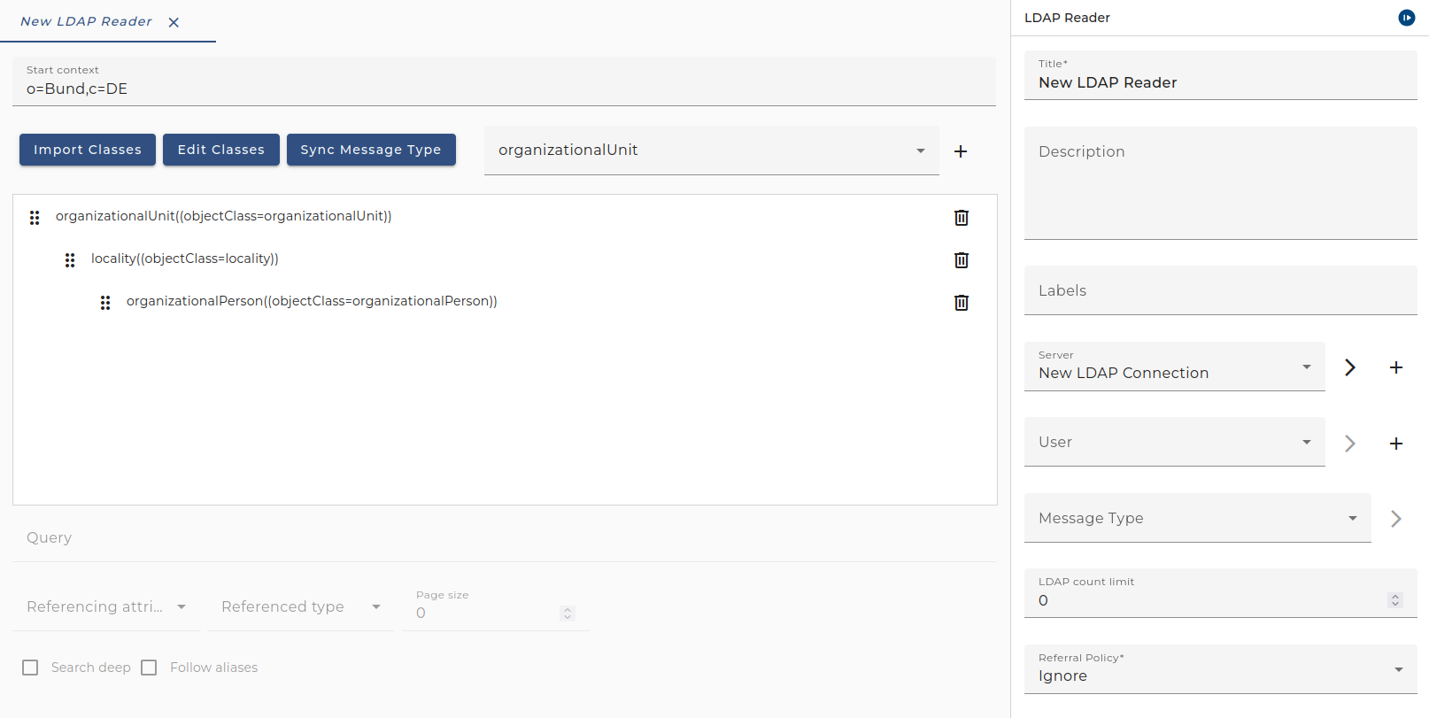Click the LDAP count limit field
The height and width of the screenshot is (718, 1429).
tap(1221, 593)
